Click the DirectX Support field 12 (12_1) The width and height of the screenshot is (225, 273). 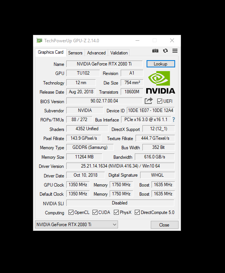(x=159, y=129)
